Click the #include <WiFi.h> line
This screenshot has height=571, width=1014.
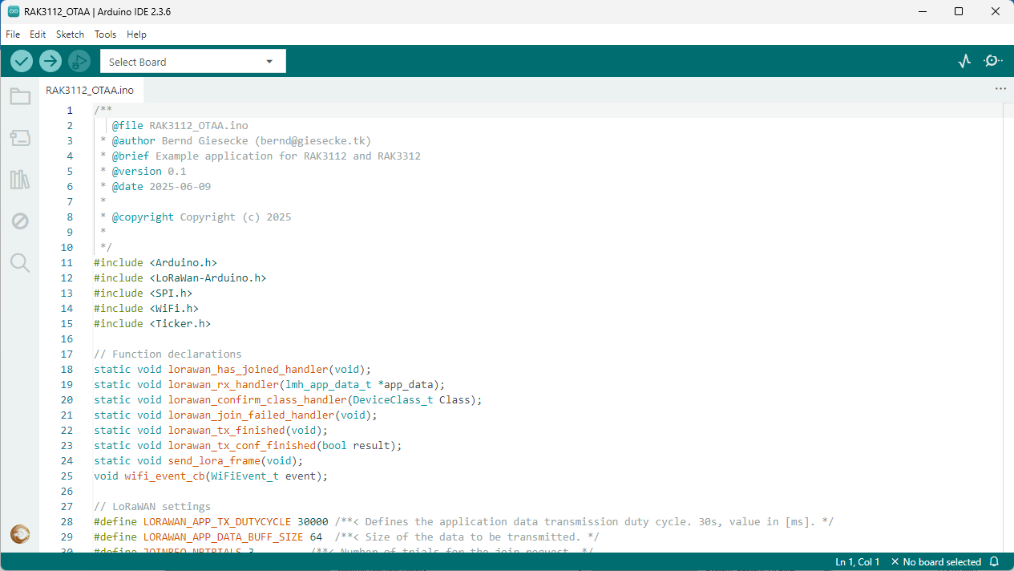(147, 309)
